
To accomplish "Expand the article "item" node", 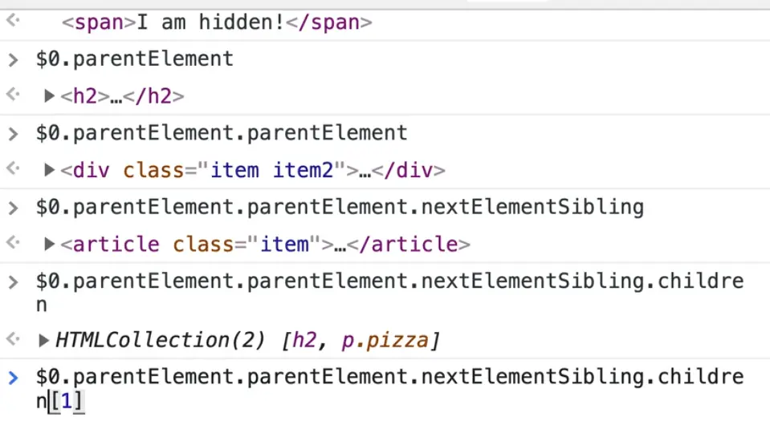I will click(x=50, y=245).
